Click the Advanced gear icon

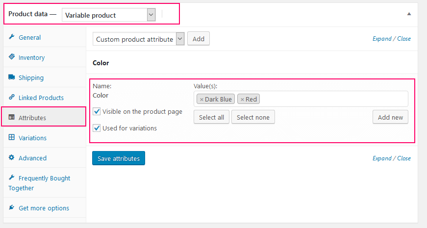click(x=11, y=158)
